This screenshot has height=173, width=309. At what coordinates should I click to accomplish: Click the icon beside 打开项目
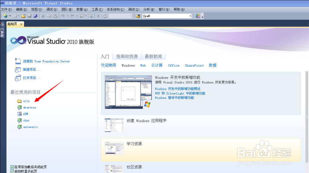(18, 78)
